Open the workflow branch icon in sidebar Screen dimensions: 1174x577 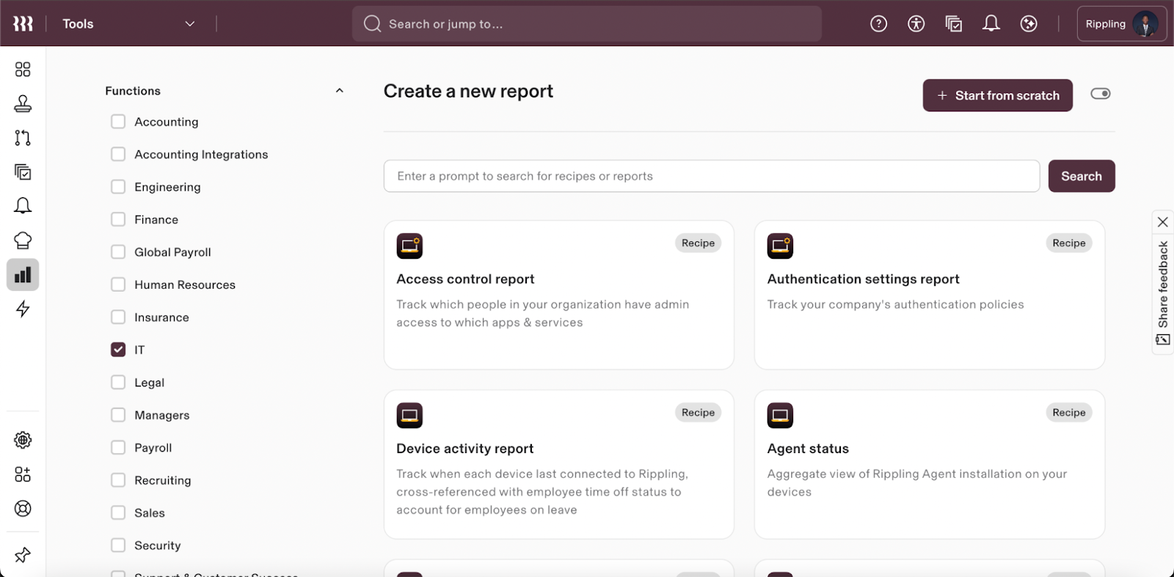[x=23, y=138]
